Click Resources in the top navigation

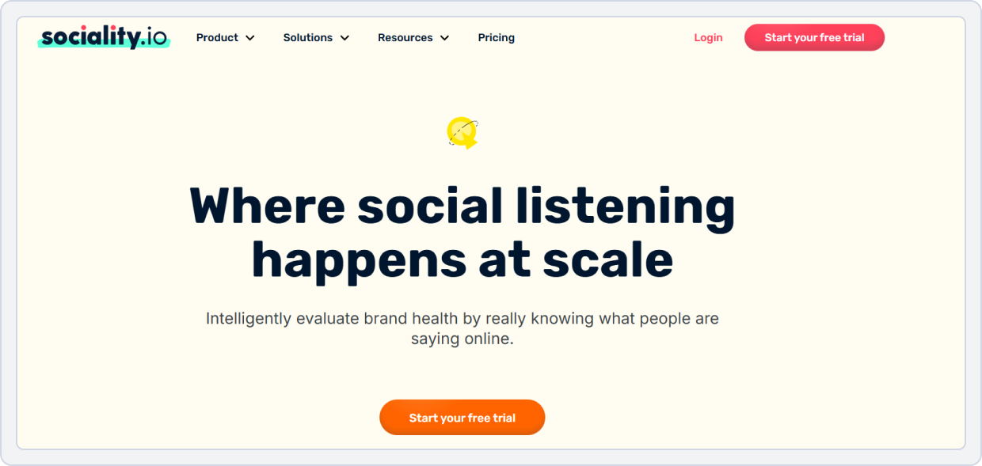(x=405, y=37)
